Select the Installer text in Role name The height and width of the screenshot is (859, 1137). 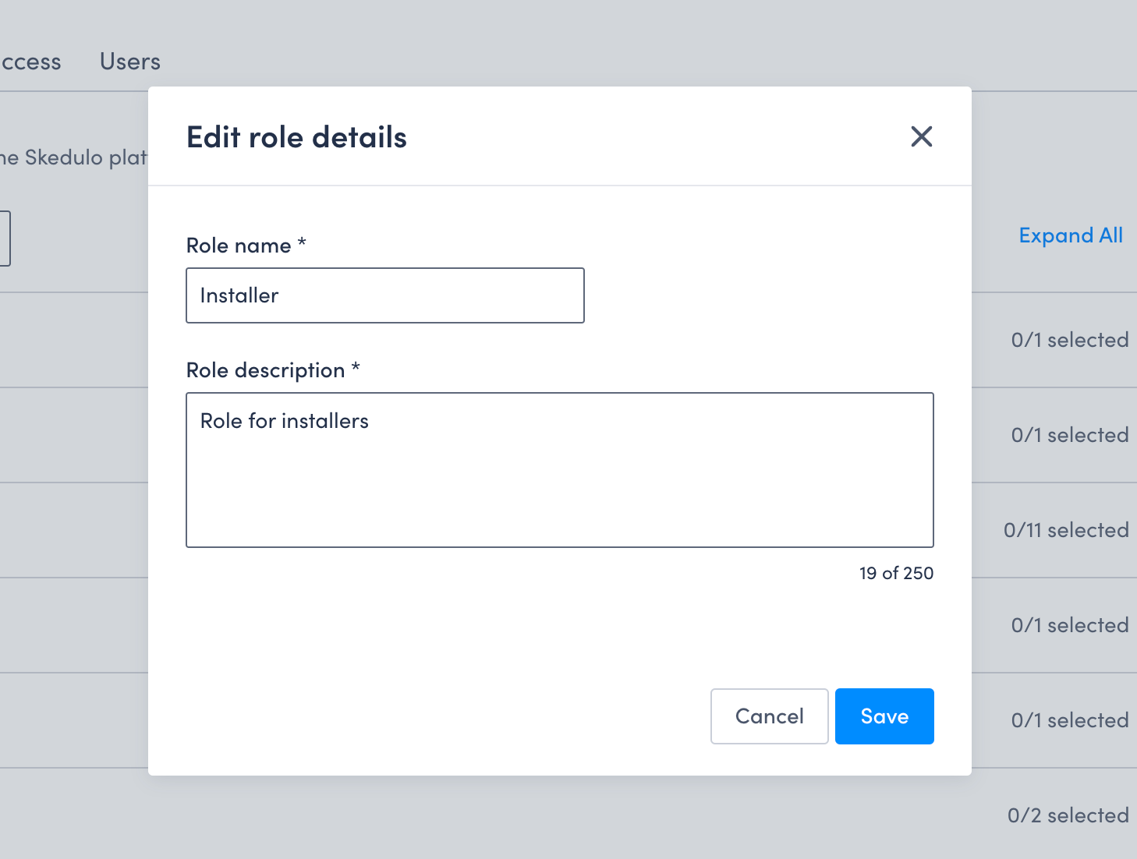239,295
